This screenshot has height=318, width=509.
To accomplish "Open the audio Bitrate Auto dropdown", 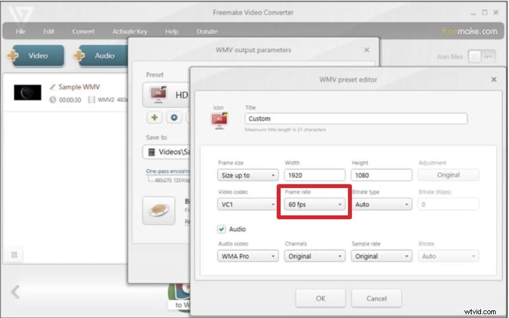I will [449, 256].
